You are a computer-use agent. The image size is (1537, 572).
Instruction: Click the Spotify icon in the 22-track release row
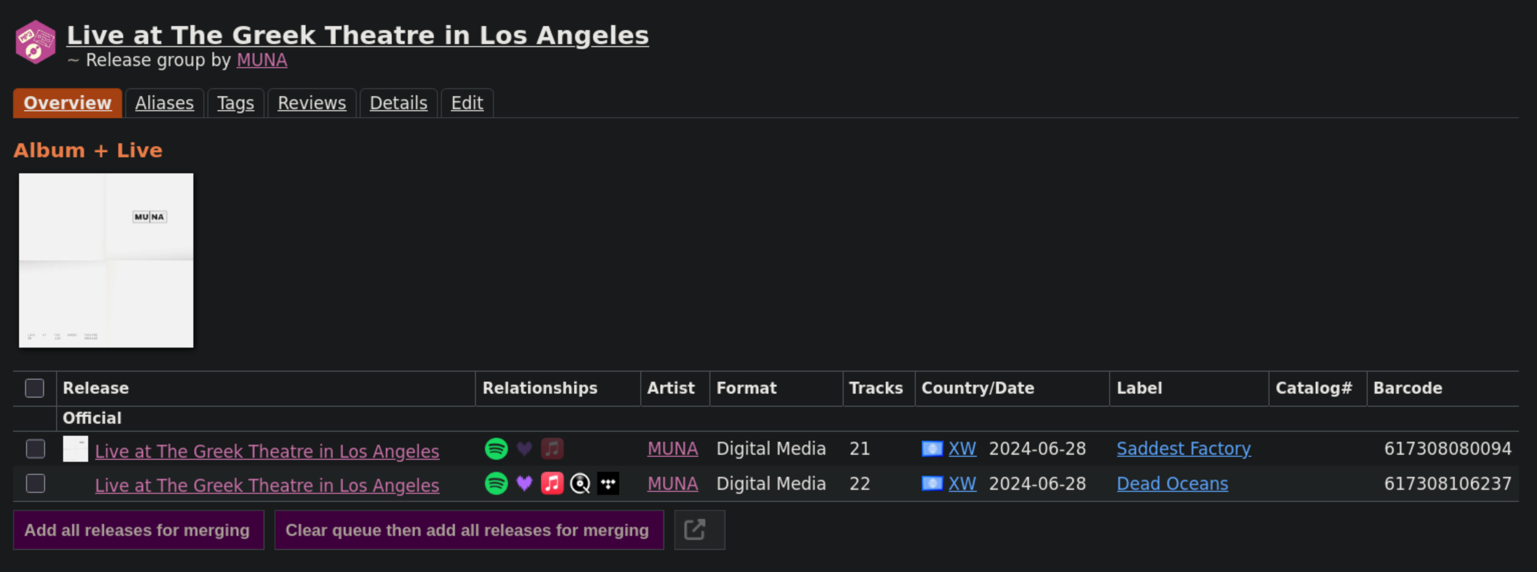(x=496, y=483)
